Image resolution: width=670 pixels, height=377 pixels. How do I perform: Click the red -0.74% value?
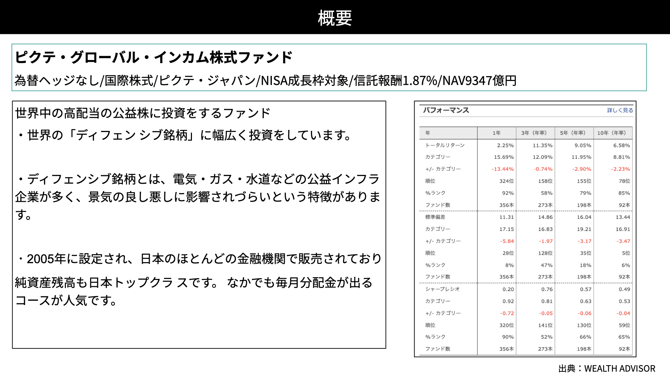[x=543, y=169]
